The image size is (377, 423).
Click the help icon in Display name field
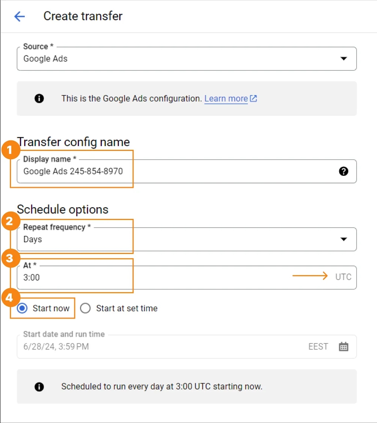(343, 171)
